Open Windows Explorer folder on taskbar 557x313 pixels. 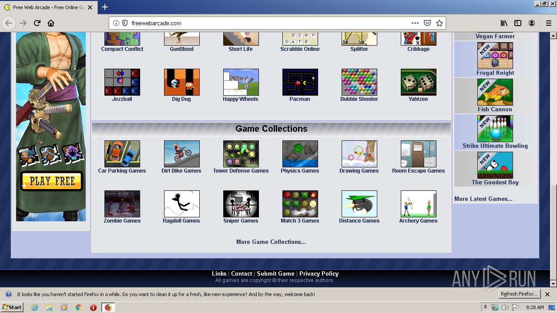coord(49,307)
